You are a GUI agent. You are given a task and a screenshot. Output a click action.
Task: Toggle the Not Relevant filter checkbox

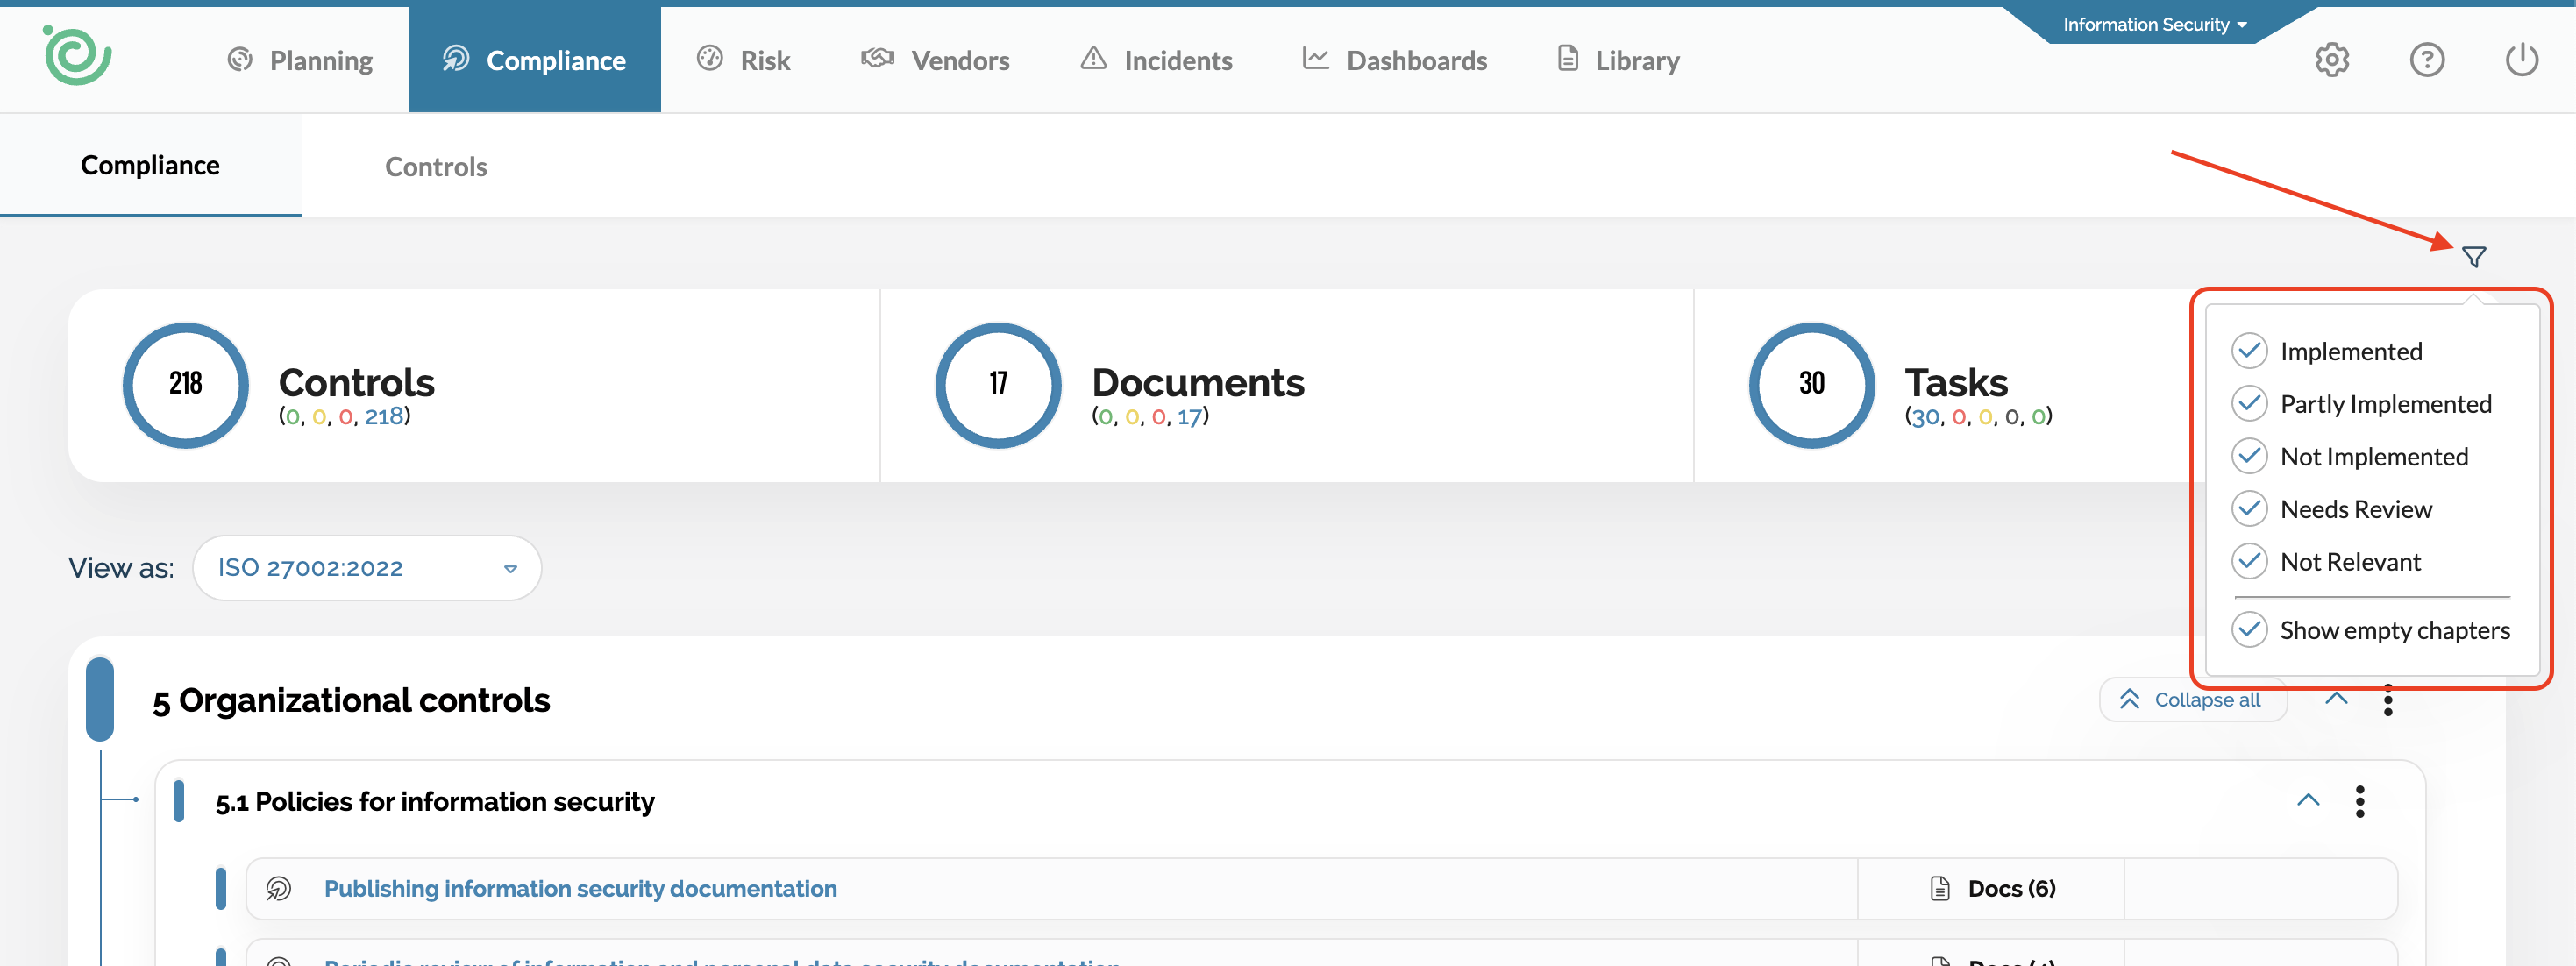click(x=2249, y=561)
